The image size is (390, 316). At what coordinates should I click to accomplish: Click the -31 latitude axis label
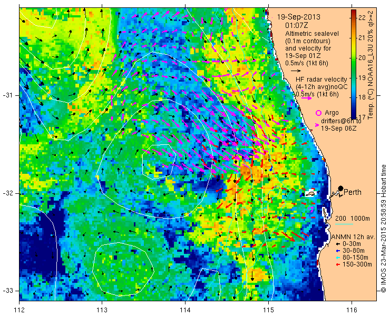pyautogui.click(x=9, y=95)
